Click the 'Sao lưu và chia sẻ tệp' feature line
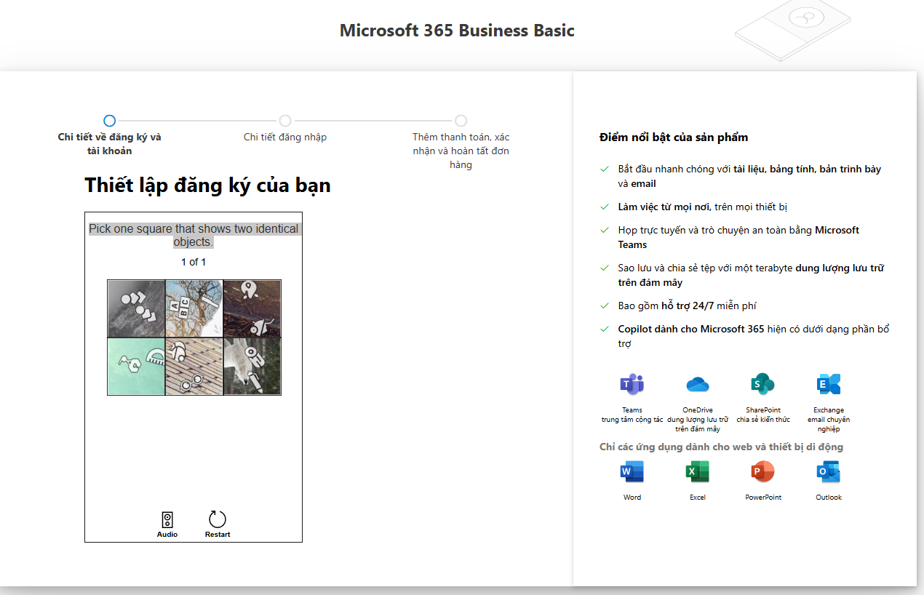Image resolution: width=924 pixels, height=595 pixels. 751,275
